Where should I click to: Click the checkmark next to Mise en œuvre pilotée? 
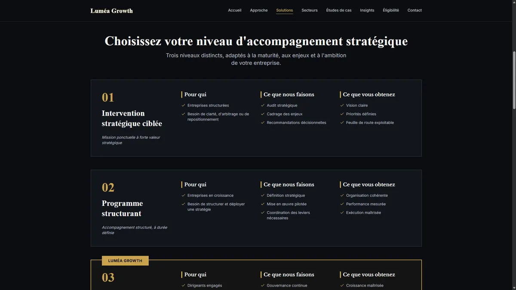263,204
